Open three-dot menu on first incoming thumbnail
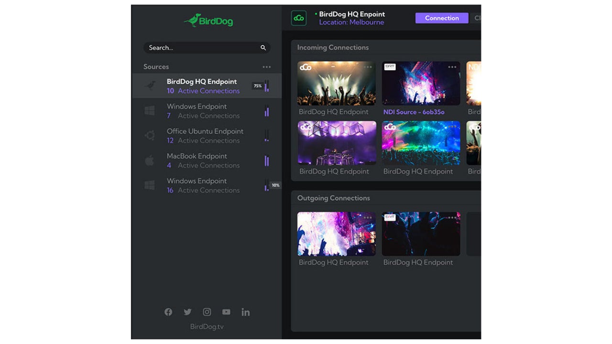 click(368, 67)
